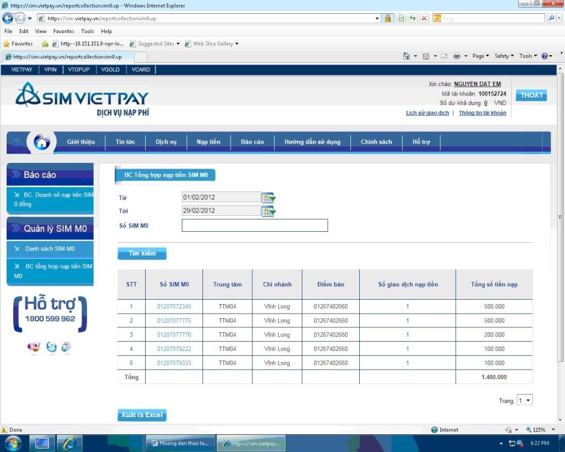Open Lịch sử giao dịch link
The image size is (565, 452).
click(x=428, y=113)
